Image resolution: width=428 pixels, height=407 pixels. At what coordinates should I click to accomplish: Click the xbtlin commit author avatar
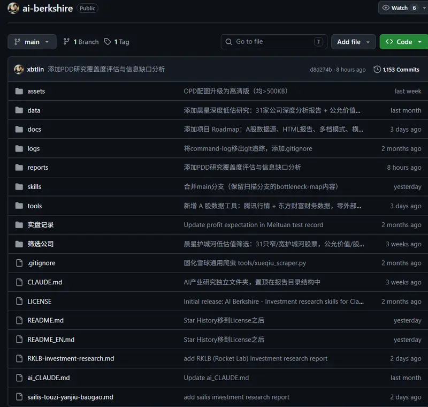coord(19,70)
